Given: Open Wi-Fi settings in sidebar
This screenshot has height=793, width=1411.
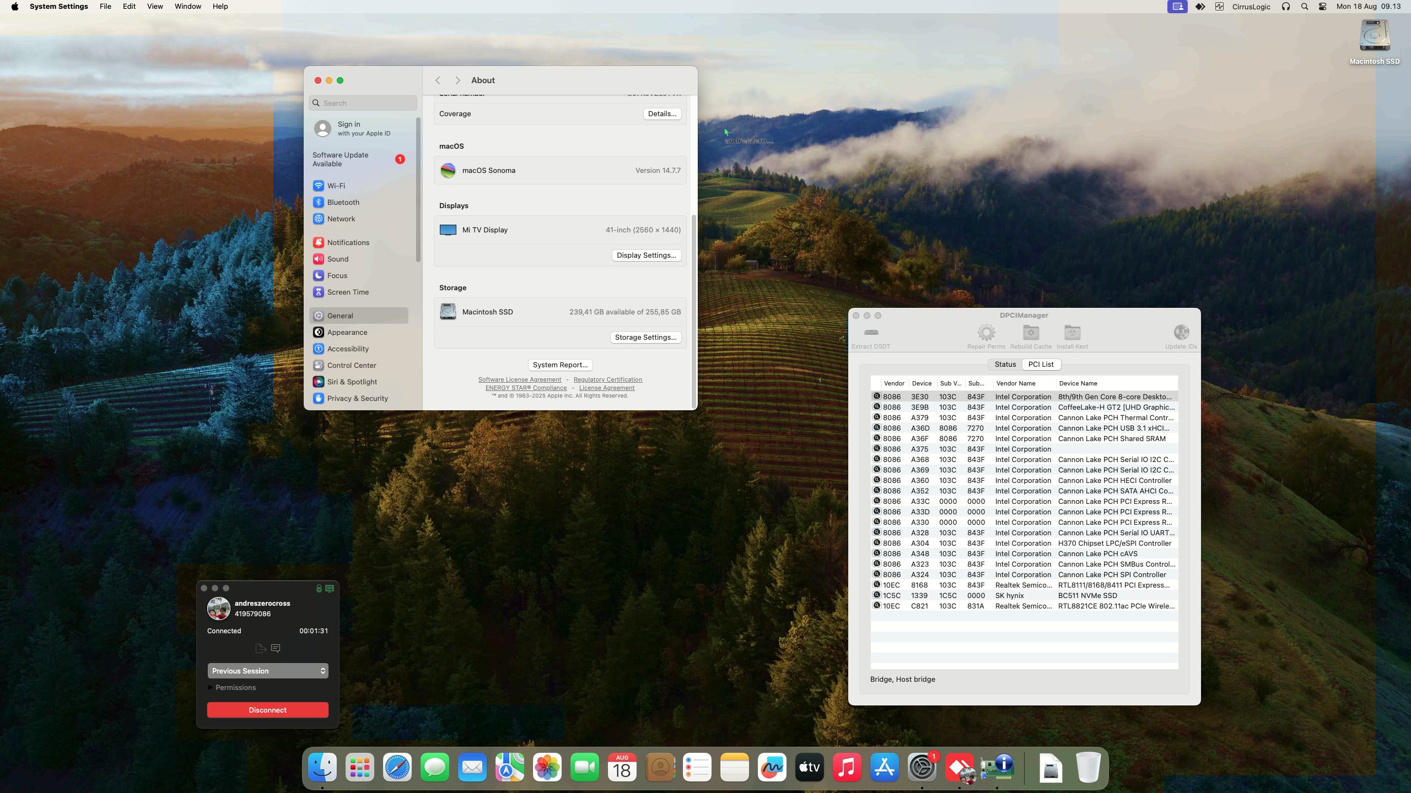Looking at the screenshot, I should (336, 186).
